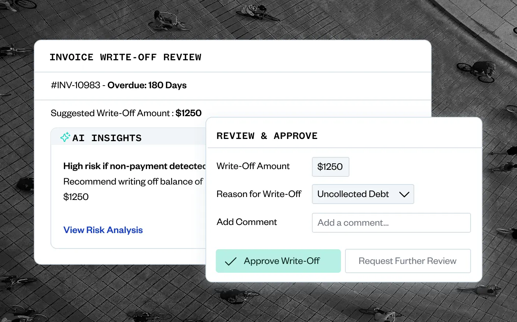
Task: Click the Recommend writing off balance text
Action: click(133, 182)
